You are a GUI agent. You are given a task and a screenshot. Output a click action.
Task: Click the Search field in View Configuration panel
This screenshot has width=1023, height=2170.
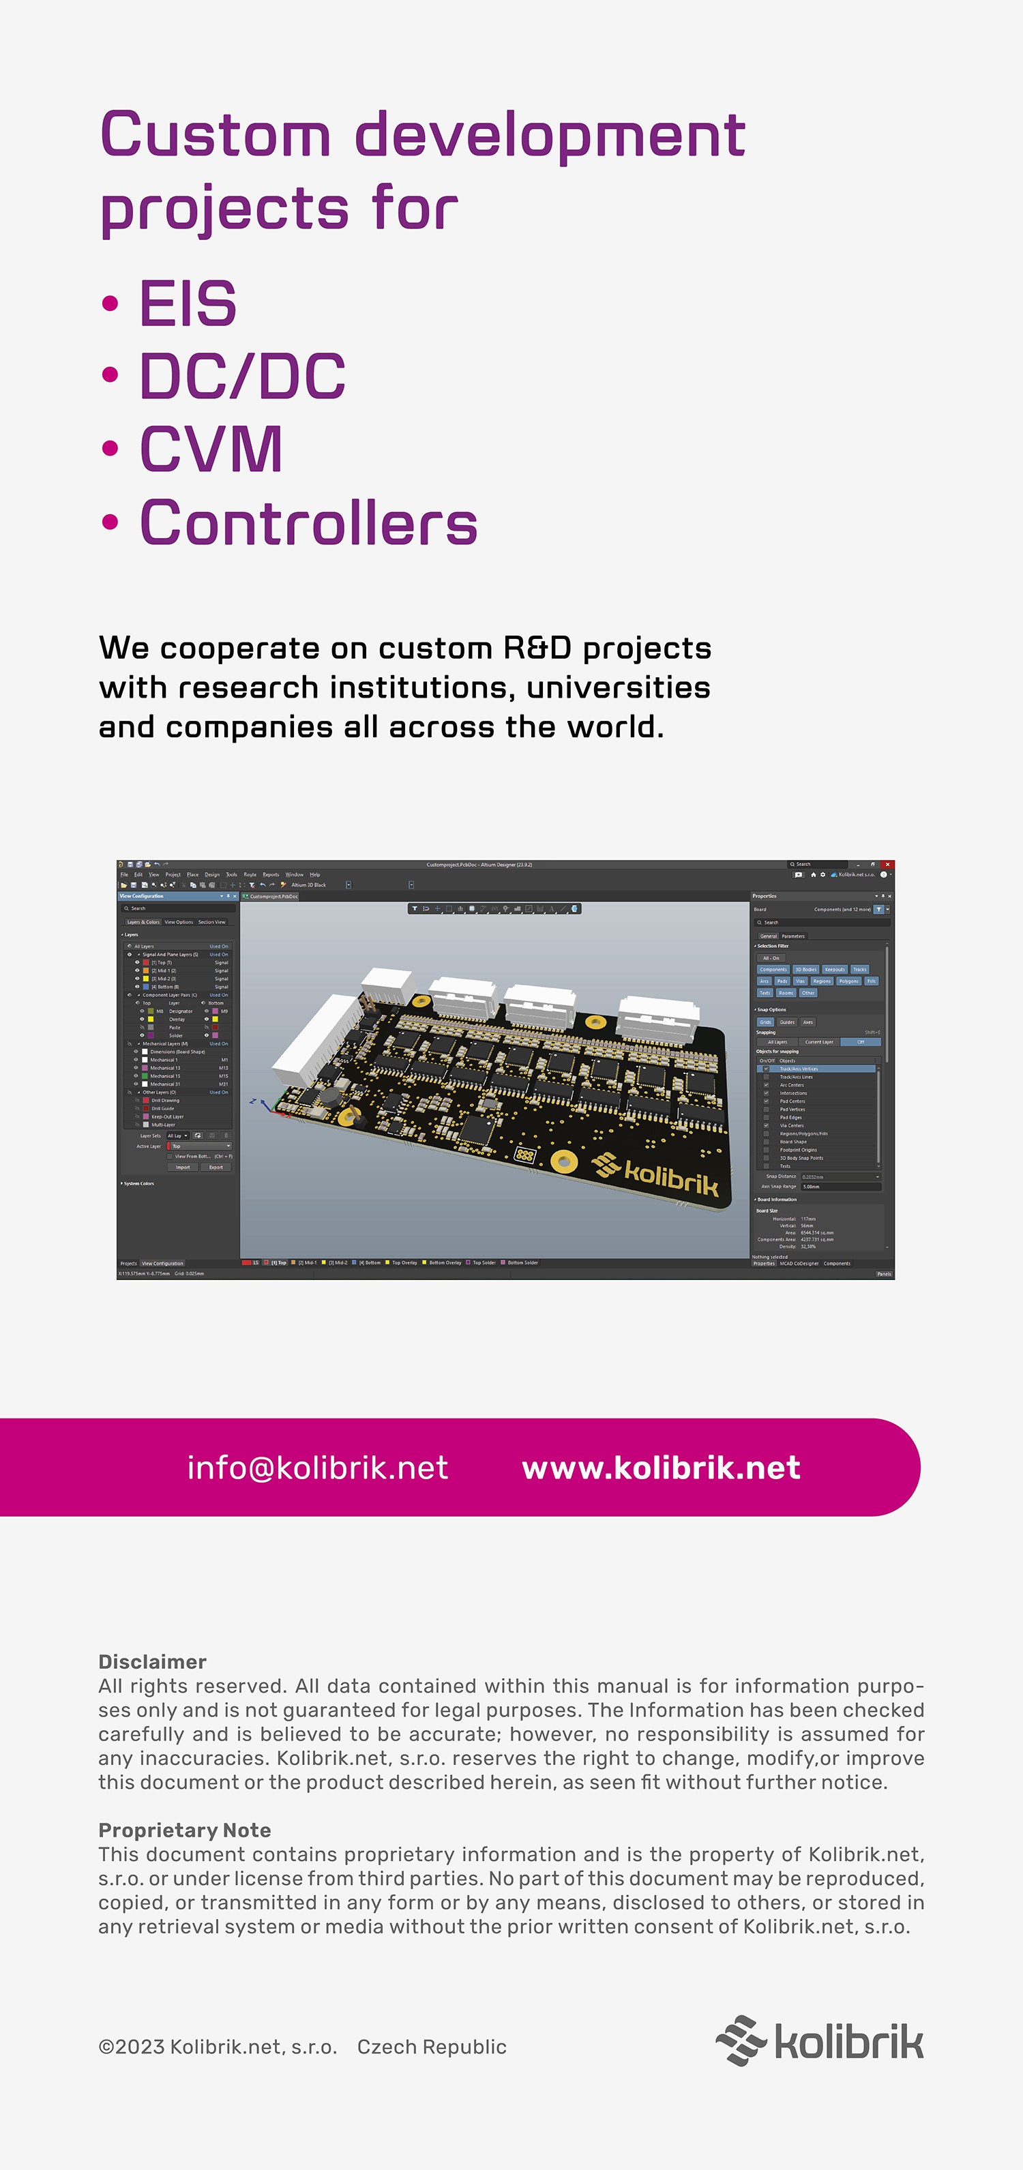click(179, 909)
